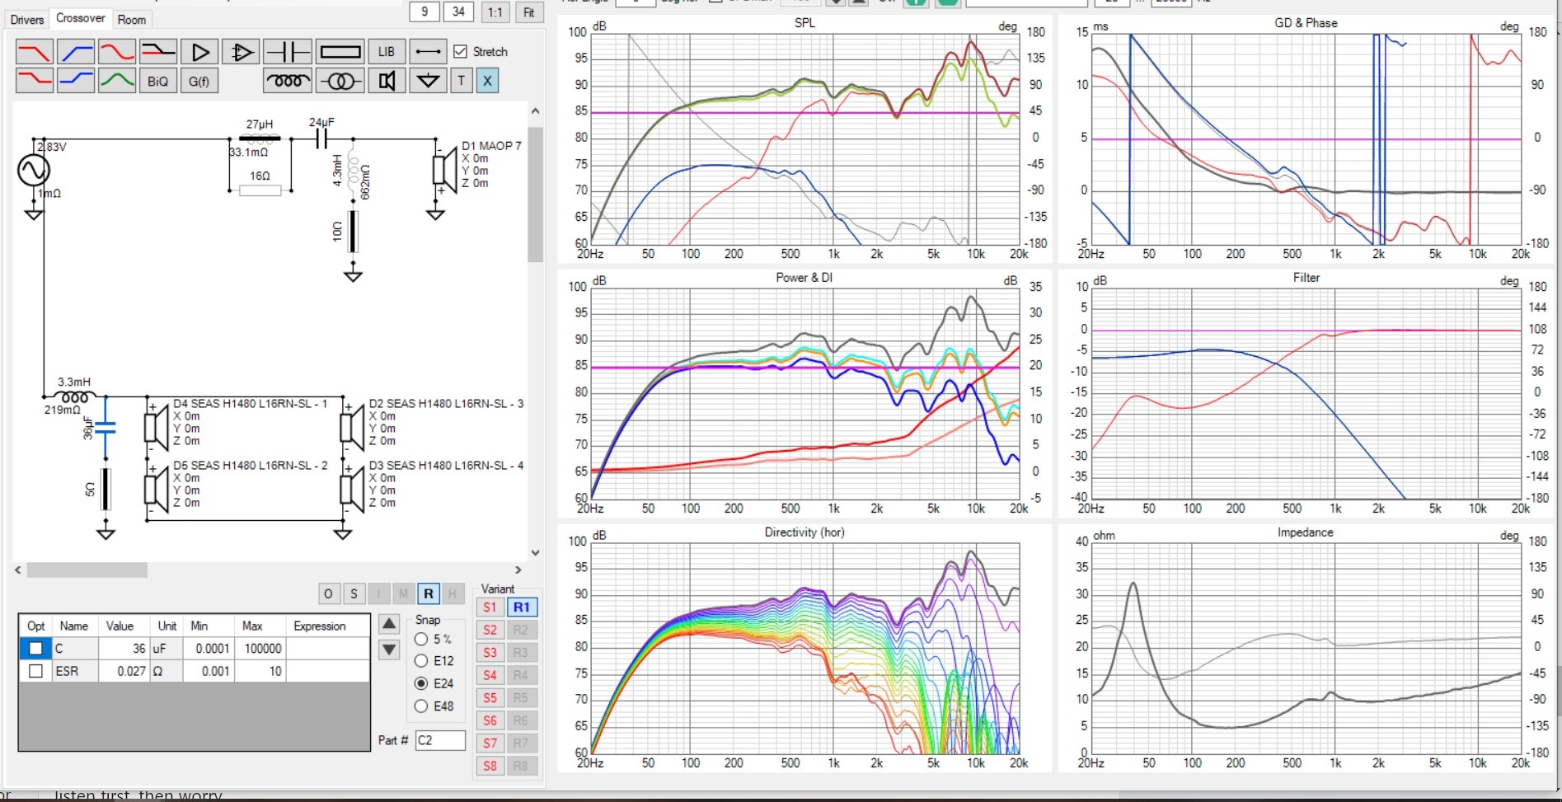Select driver D4 SEAS H1480 L16RN-SL - 1
Image resolution: width=1562 pixels, height=802 pixels.
157,427
